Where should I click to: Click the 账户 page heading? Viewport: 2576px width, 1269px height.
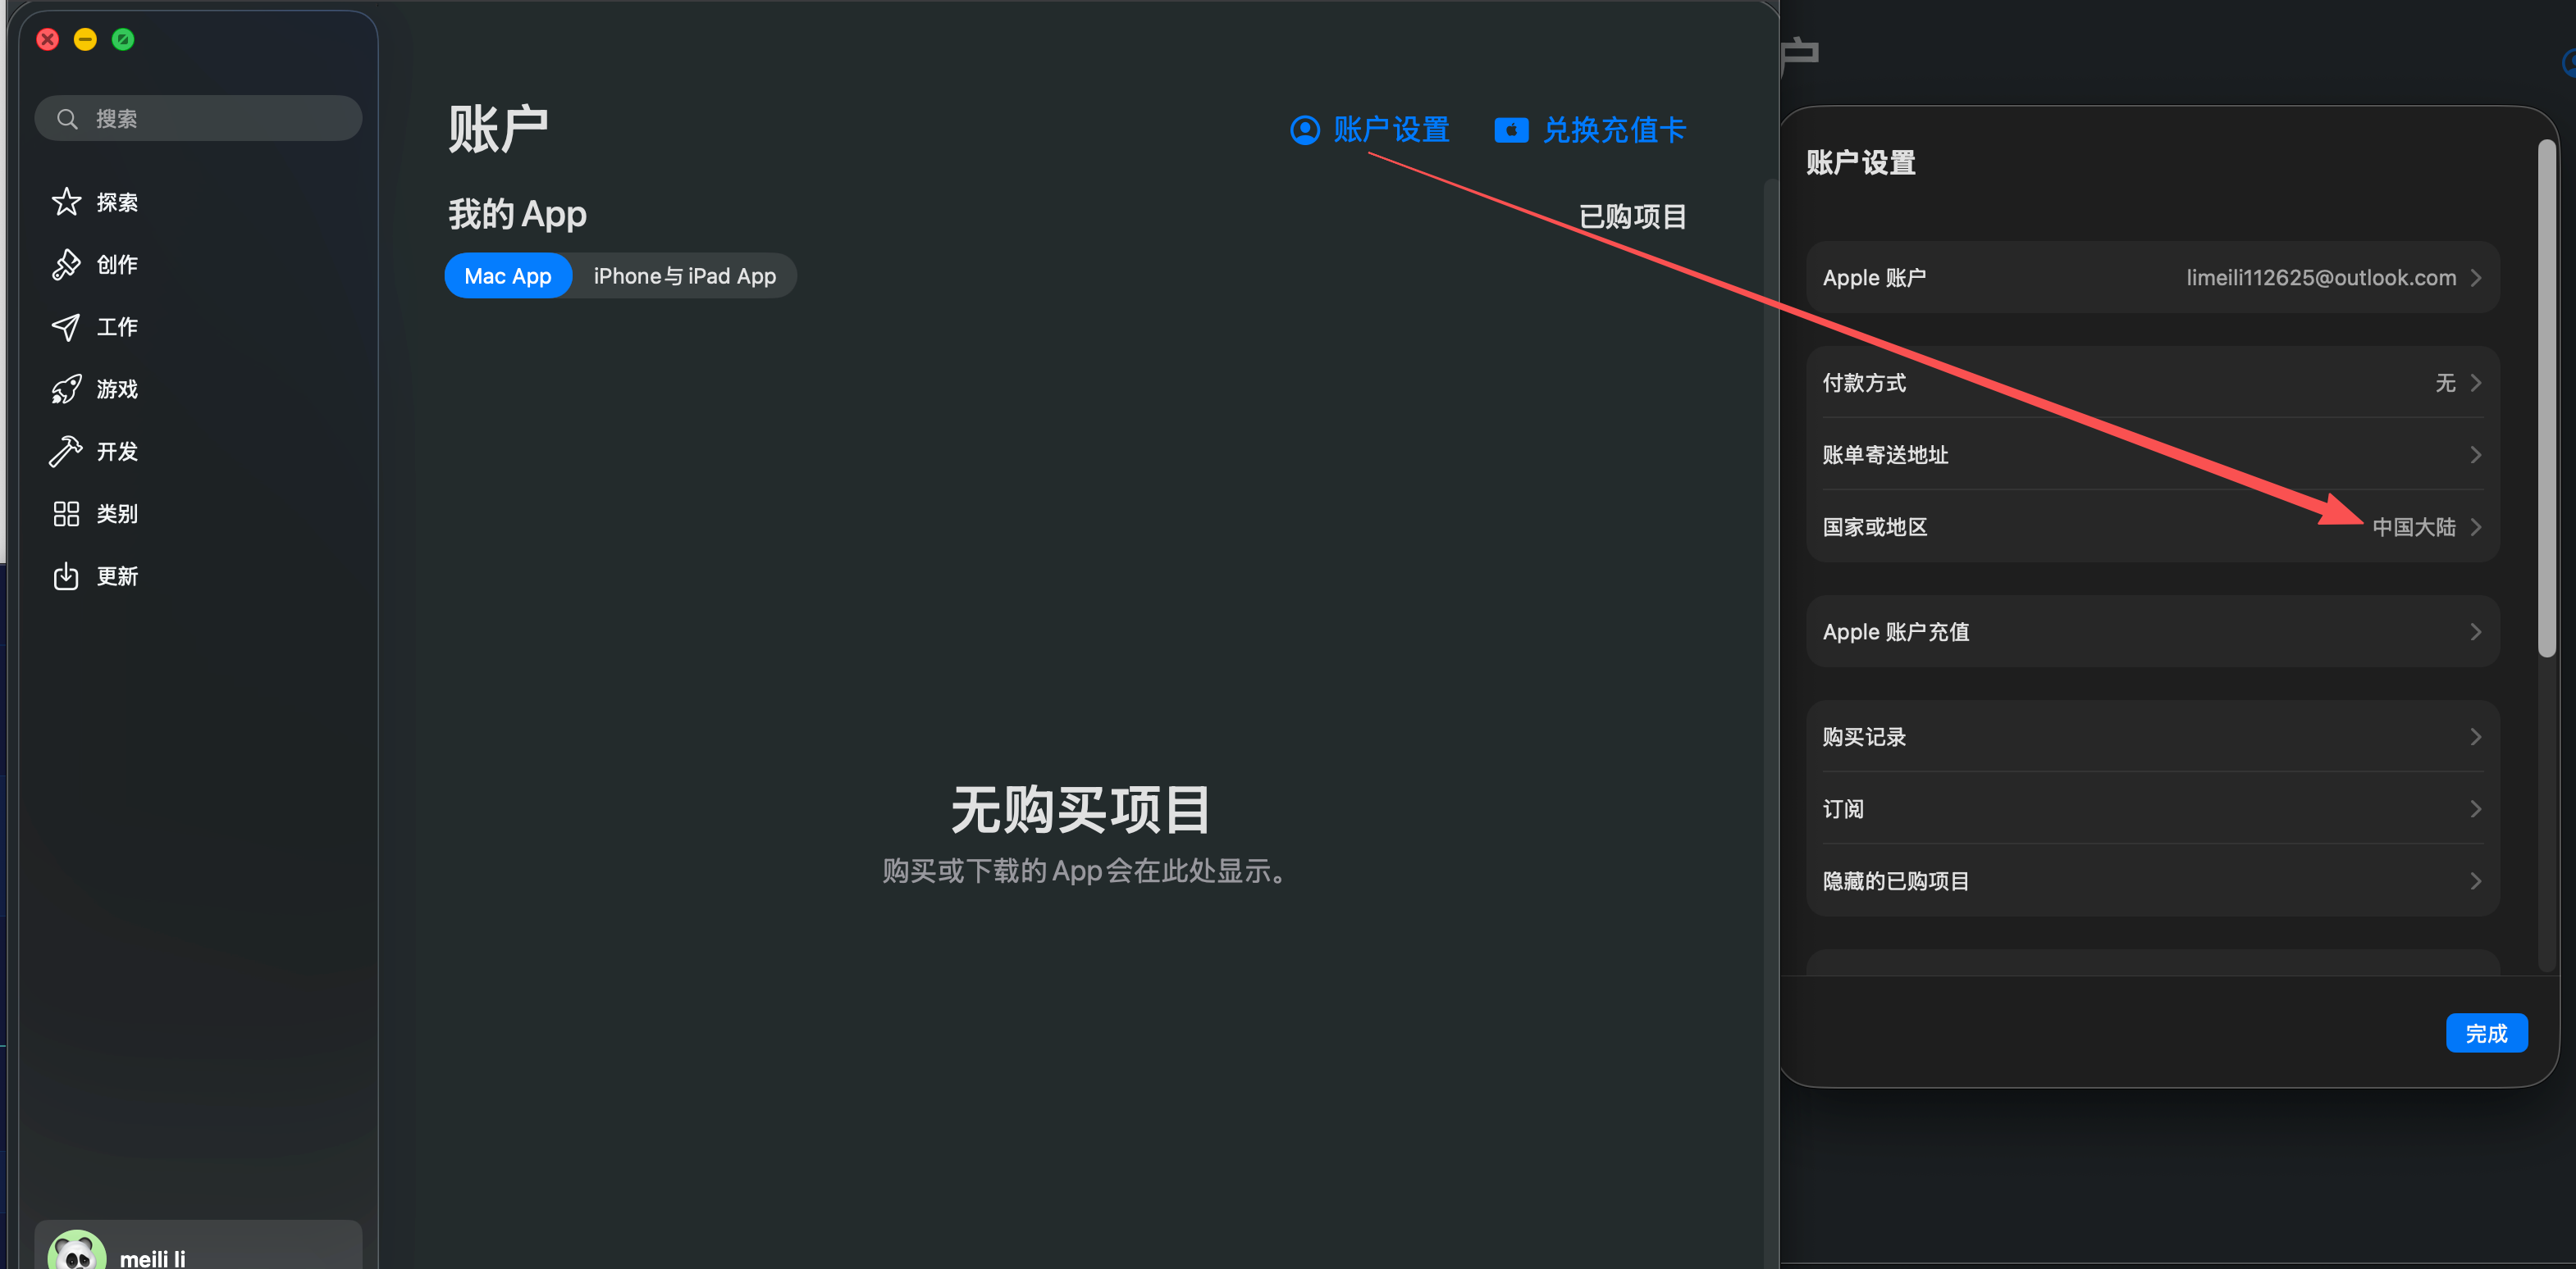click(498, 129)
